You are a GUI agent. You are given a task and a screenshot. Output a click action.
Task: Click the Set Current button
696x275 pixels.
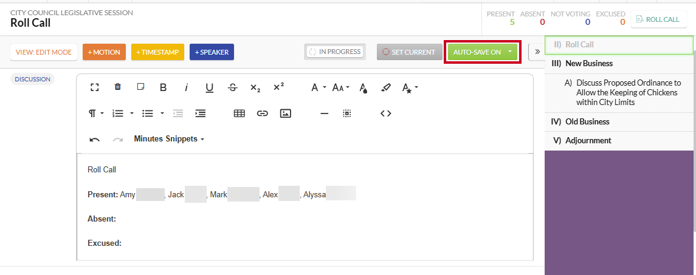pyautogui.click(x=409, y=52)
